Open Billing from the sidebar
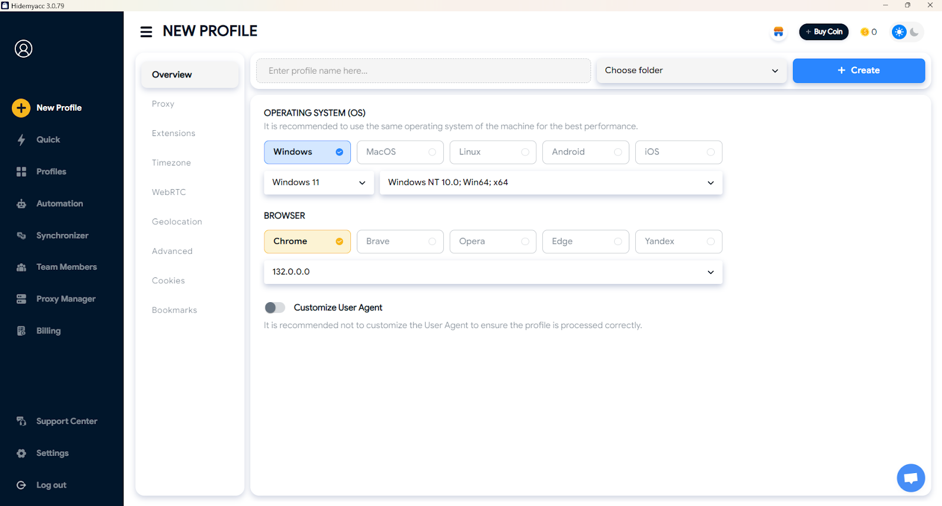 click(48, 331)
